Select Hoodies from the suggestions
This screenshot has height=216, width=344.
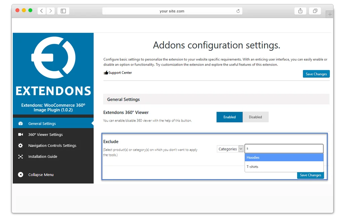(x=284, y=158)
